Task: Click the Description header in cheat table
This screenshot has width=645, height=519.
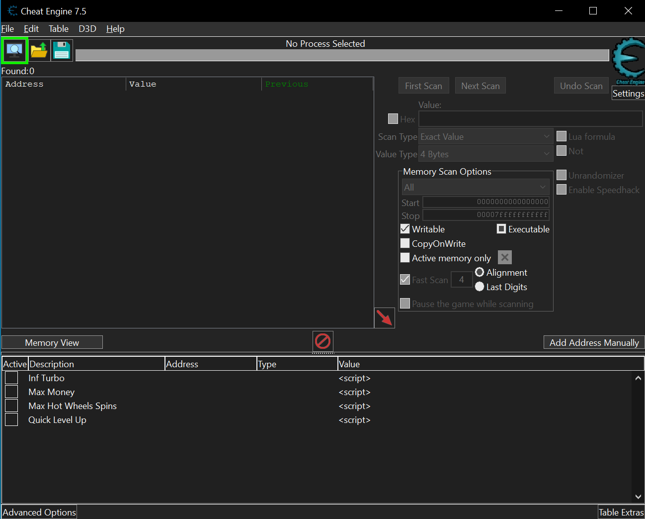Action: point(96,364)
